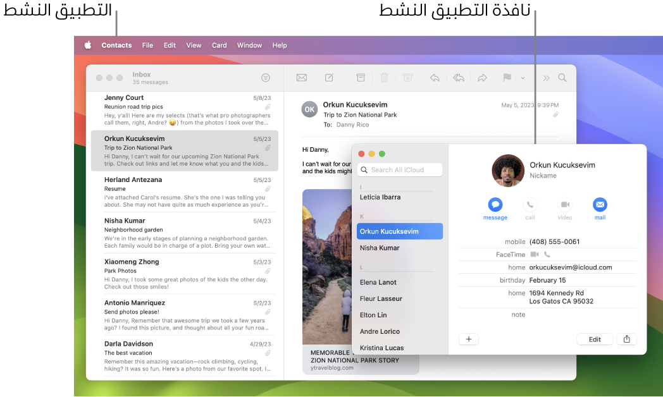
Task: Toggle the message filter in the Inbox list
Action: coord(265,77)
